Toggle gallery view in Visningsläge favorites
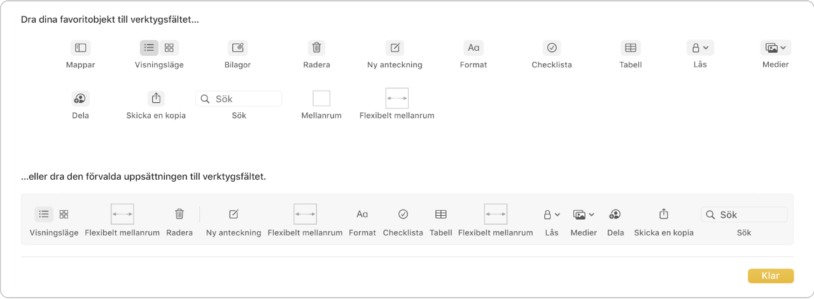The width and height of the screenshot is (814, 299). pos(169,48)
